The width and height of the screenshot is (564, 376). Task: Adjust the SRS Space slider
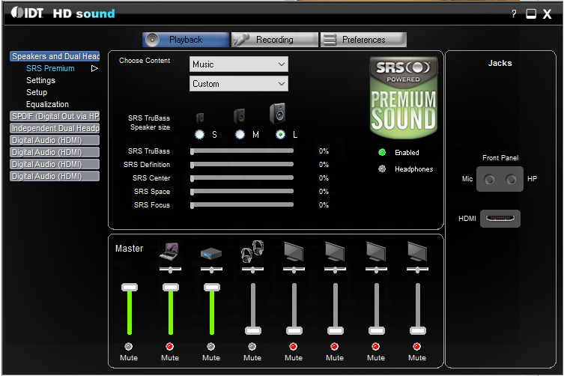(242, 192)
